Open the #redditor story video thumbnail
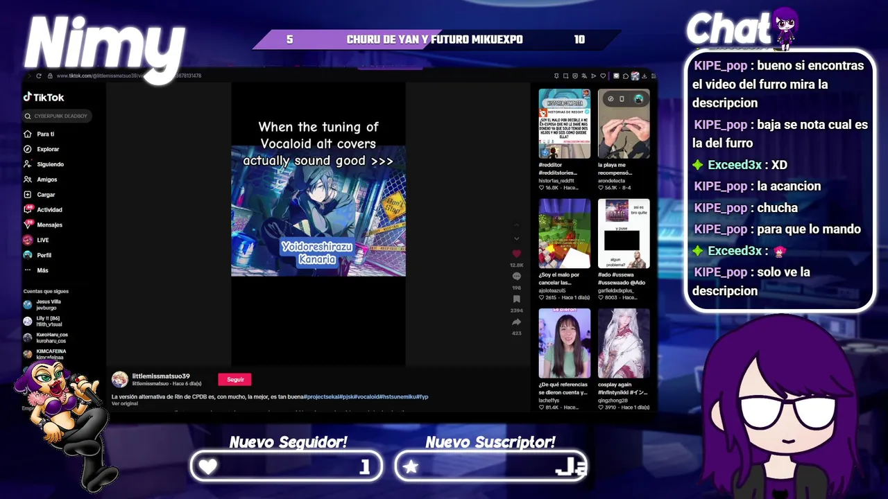Viewport: 888px width, 499px height. point(565,123)
